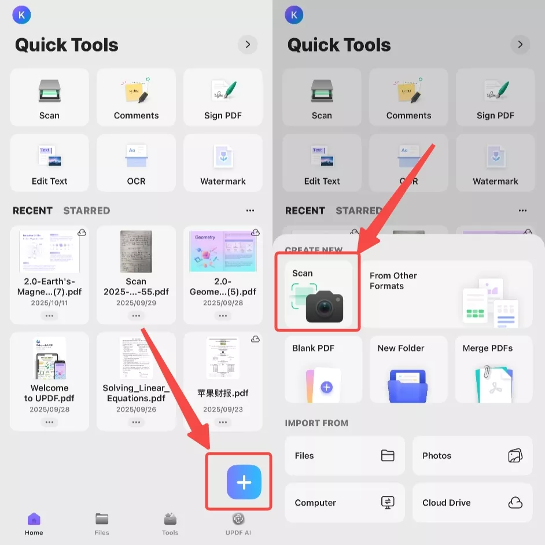
Task: Open the Tools tab in bottom bar
Action: 170,523
